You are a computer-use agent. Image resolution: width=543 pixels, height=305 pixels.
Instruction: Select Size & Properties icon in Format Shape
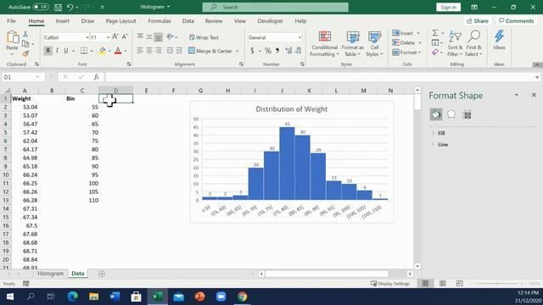click(x=467, y=114)
